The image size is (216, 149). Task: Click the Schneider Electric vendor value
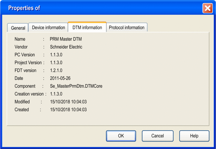pos(66,47)
